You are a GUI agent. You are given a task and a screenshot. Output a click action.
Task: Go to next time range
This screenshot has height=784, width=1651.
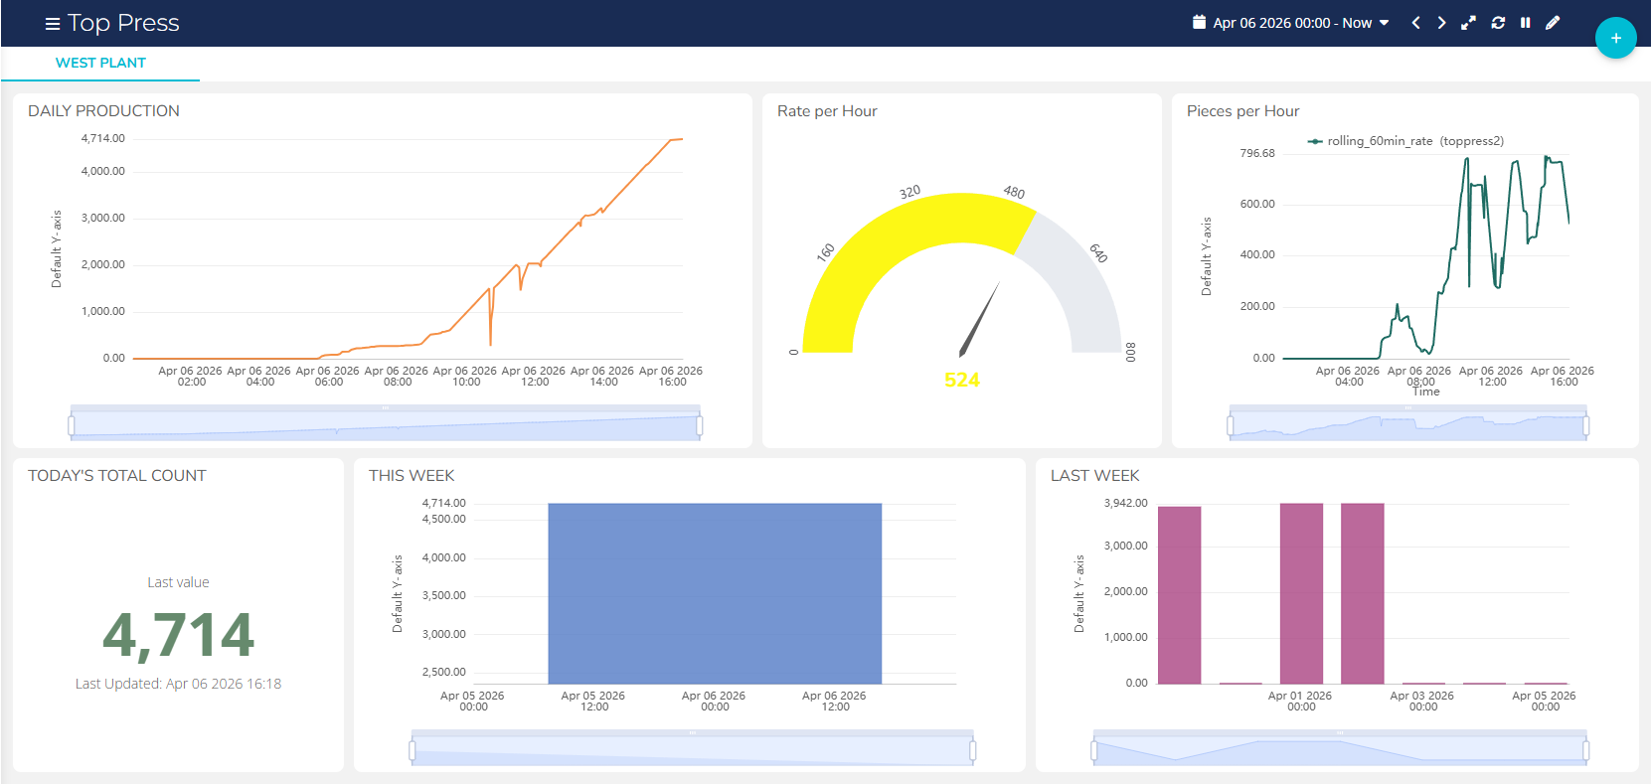1441,23
